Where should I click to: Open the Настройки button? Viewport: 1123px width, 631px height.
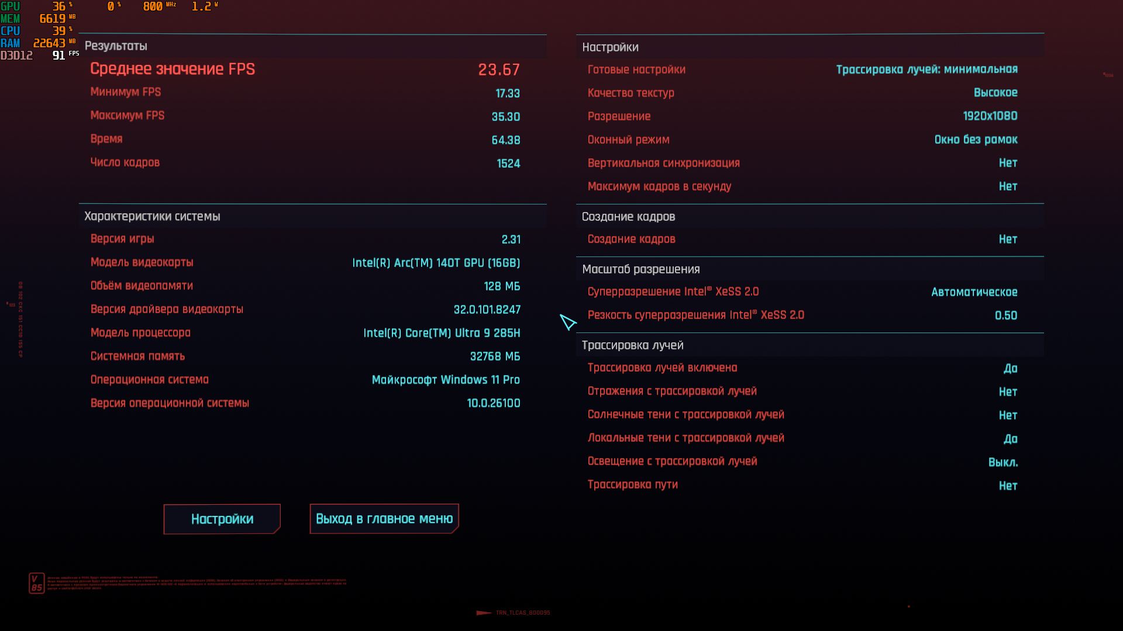[222, 519]
